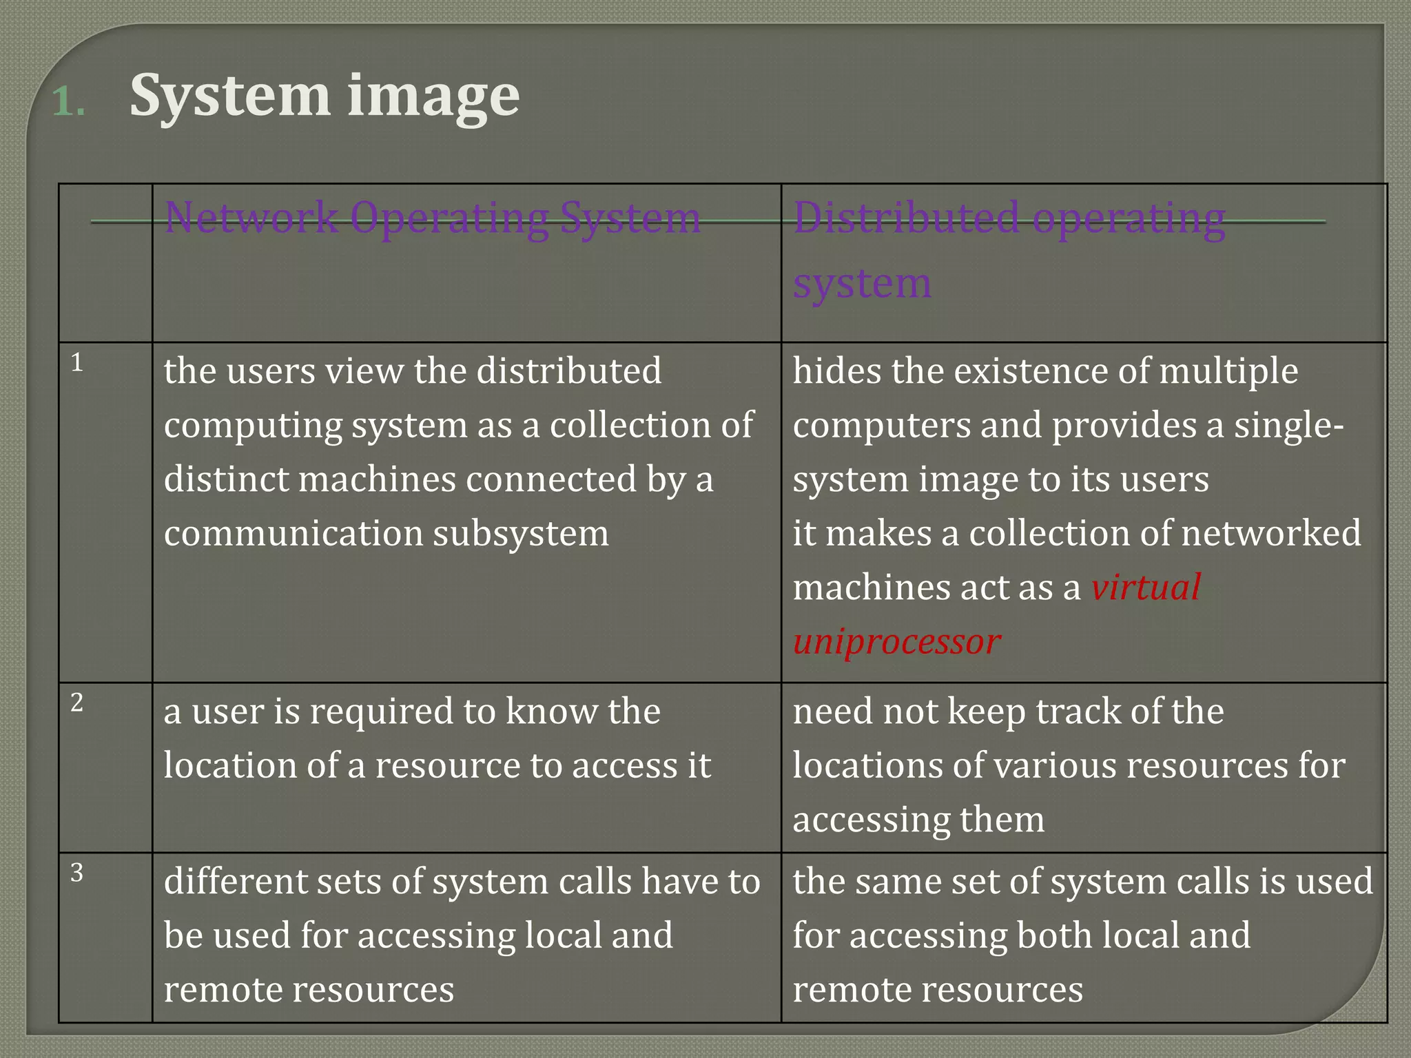This screenshot has height=1058, width=1411.
Task: Select the 'Distributed operating system' column header
Action: click(1084, 263)
